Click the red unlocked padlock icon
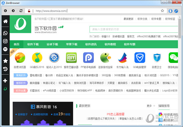This screenshot has height=127, width=183. [29, 11]
